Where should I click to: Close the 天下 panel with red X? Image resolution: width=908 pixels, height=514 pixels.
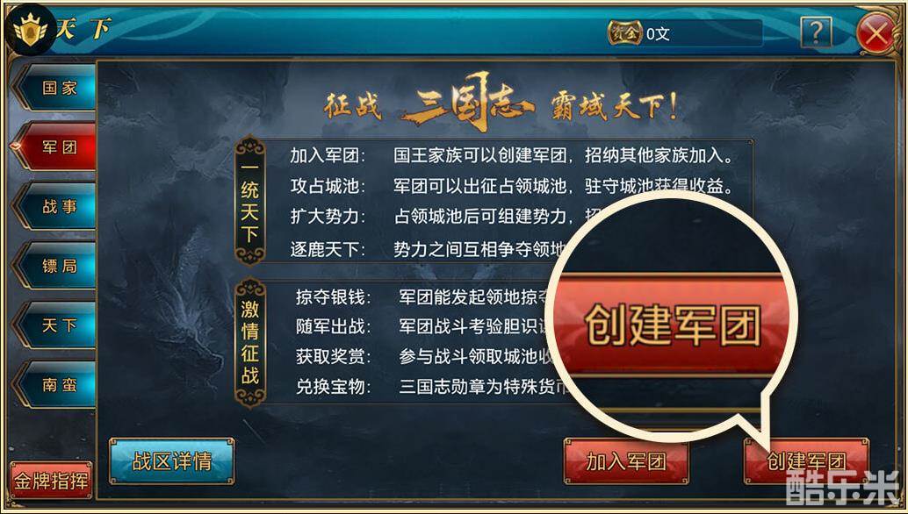(x=875, y=33)
